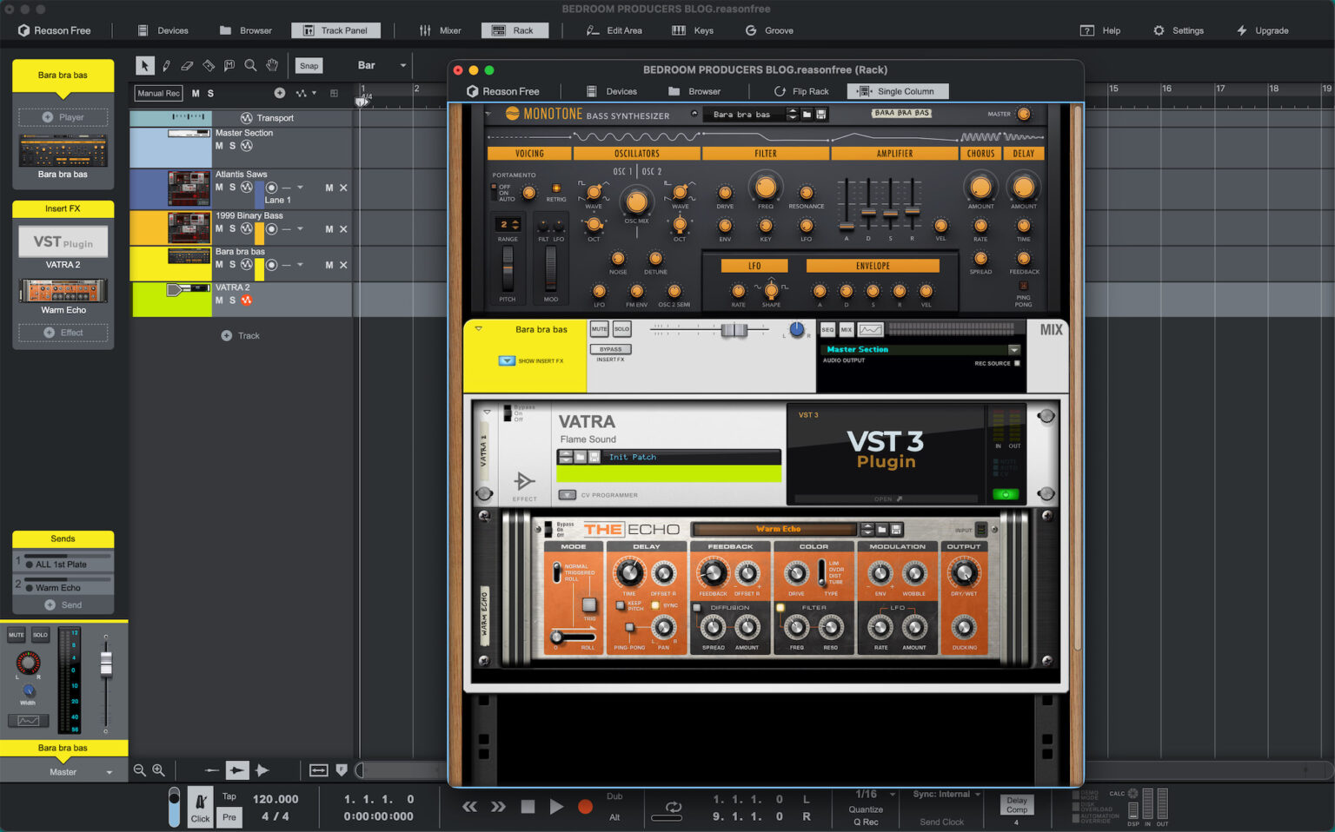Viewport: 1335px width, 832px height.
Task: Select the Razor tool
Action: coord(209,65)
